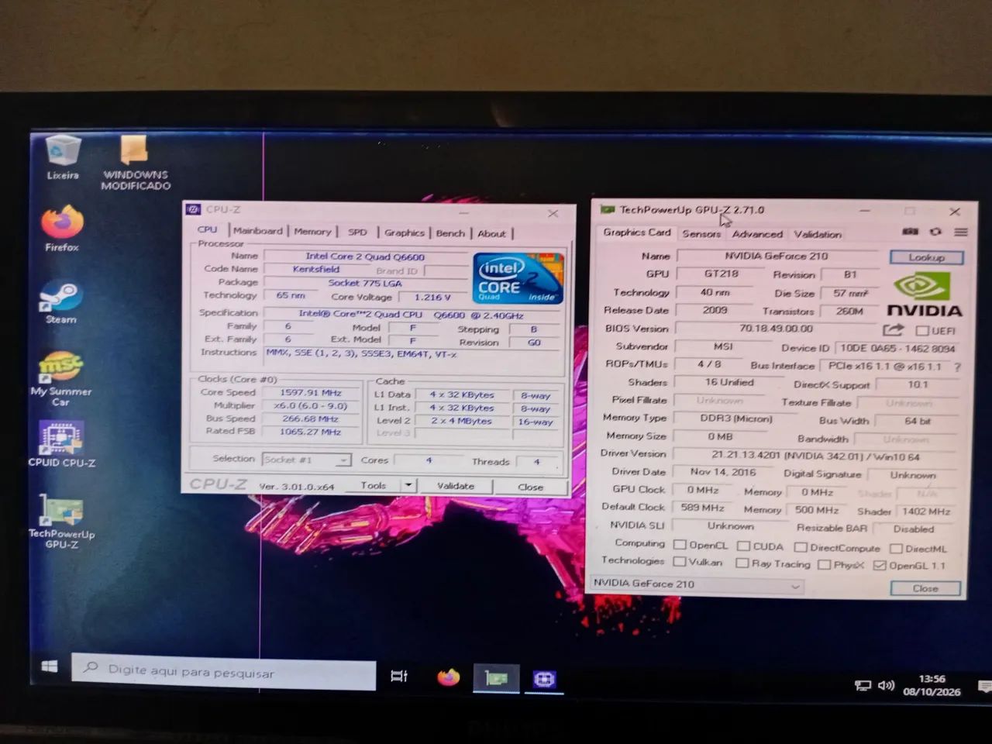
Task: Switch to the Memory tab in CPU-Z
Action: pyautogui.click(x=312, y=231)
